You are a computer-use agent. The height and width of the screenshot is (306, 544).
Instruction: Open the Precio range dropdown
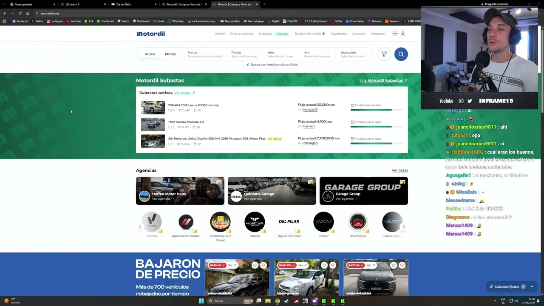tap(244, 54)
